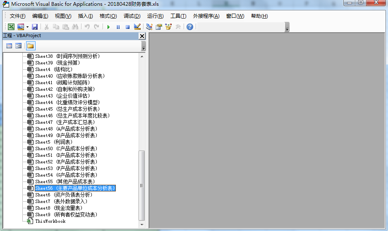
Task: Open the 插入(I) menu
Action: (85, 16)
